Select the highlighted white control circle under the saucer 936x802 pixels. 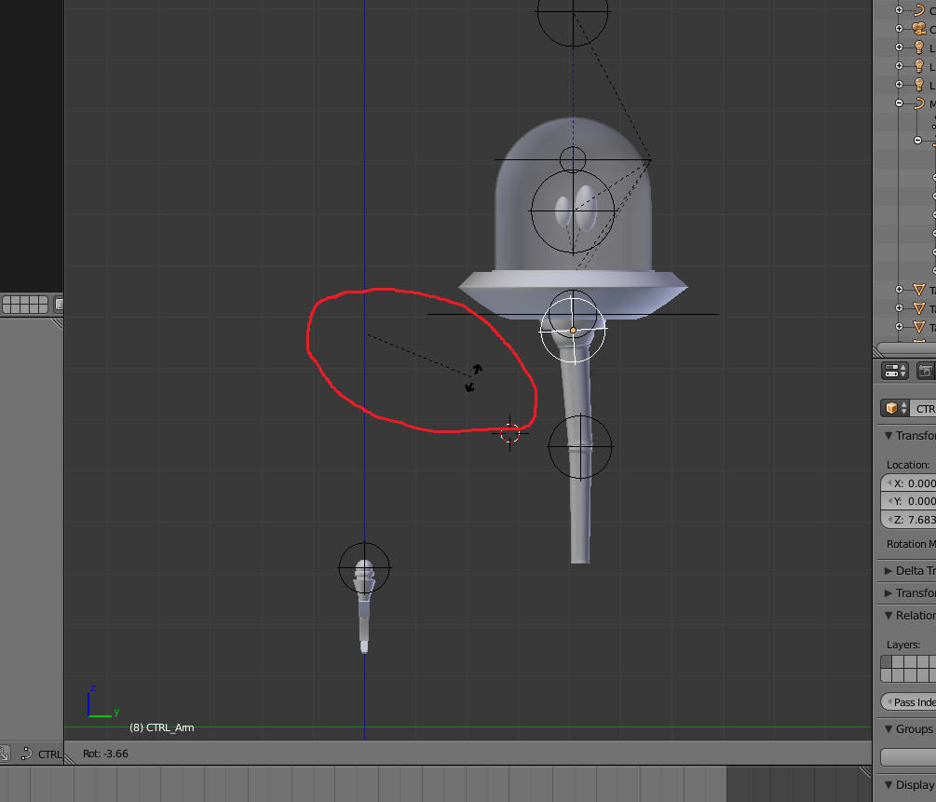tap(573, 330)
